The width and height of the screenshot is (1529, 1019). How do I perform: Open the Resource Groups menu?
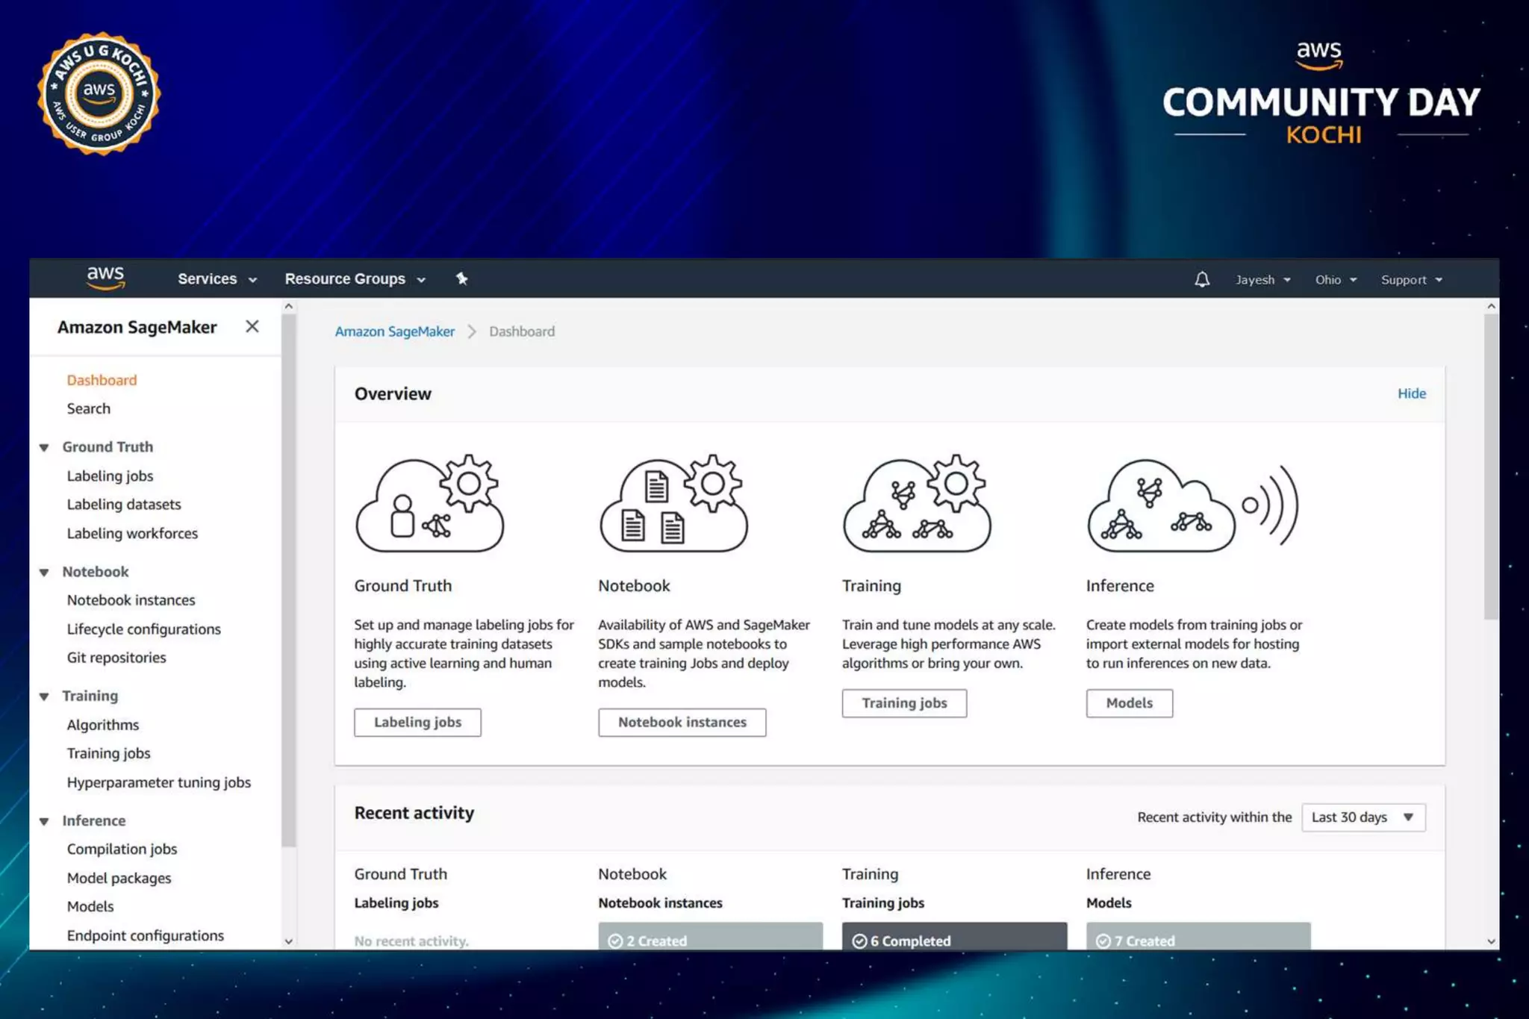click(355, 278)
